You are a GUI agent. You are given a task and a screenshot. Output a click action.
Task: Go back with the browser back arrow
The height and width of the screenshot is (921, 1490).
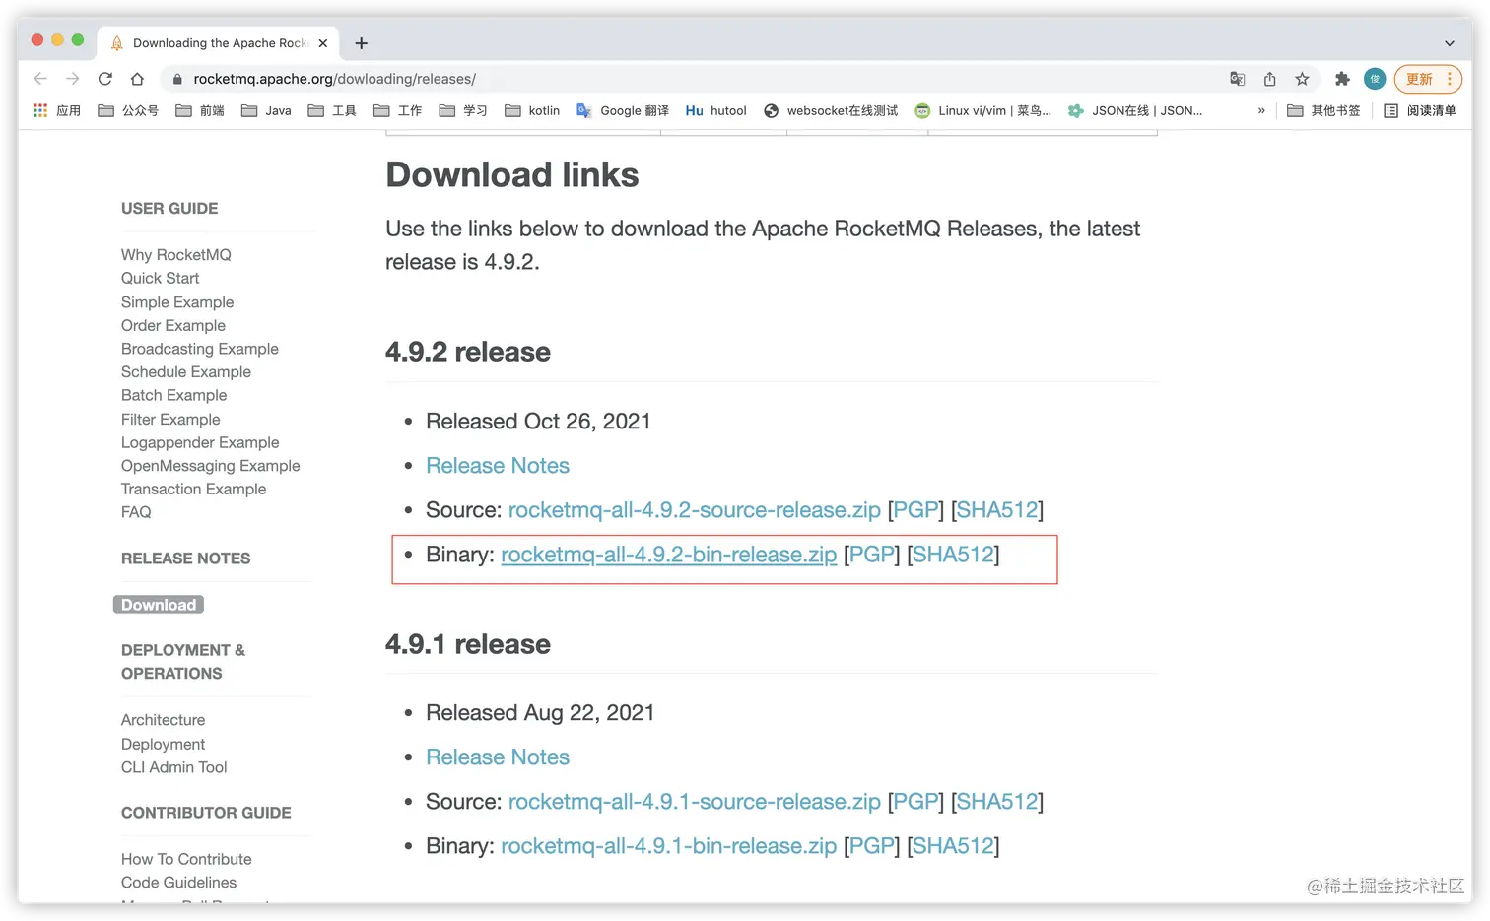coord(40,79)
